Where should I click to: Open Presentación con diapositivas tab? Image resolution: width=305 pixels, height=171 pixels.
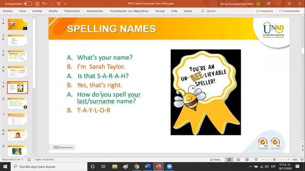pyautogui.click(x=129, y=11)
